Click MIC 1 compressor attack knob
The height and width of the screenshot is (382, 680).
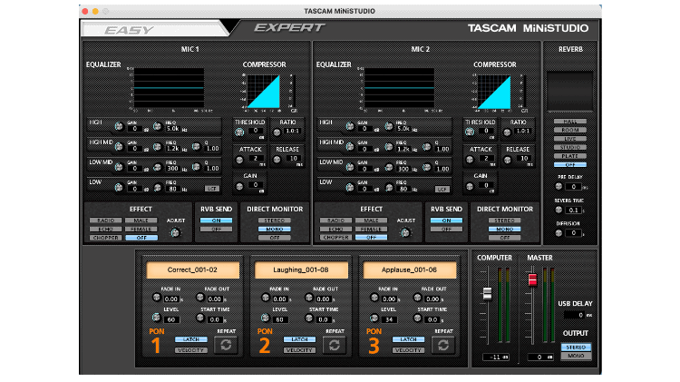pos(239,160)
